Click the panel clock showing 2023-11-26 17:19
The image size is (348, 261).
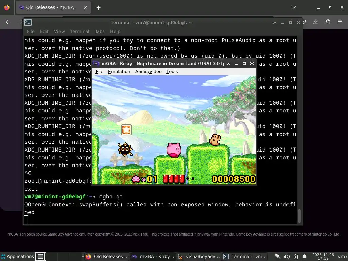tap(323, 256)
